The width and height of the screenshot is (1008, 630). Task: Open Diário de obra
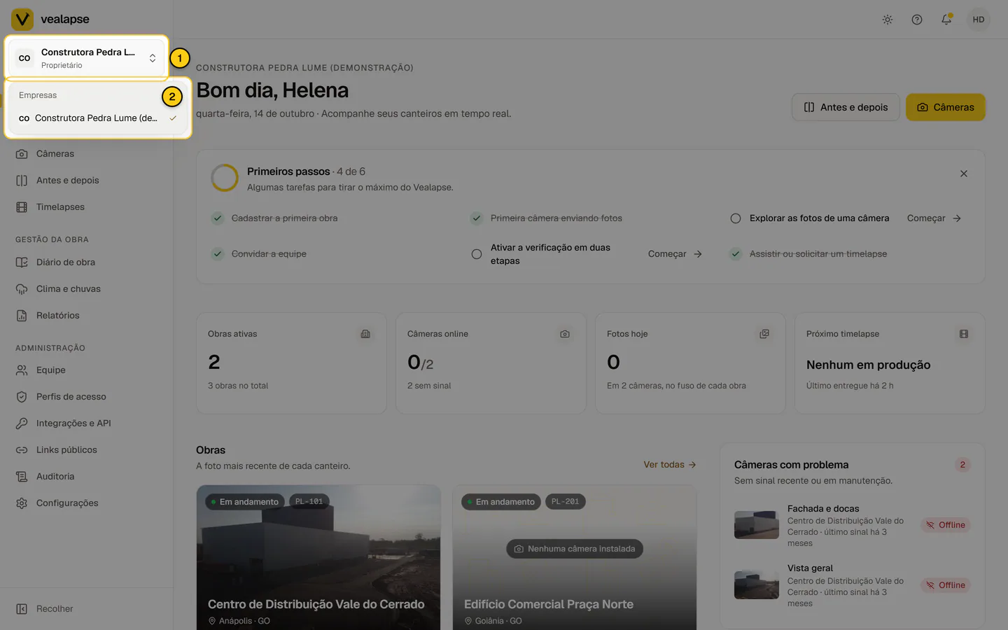pos(87,262)
